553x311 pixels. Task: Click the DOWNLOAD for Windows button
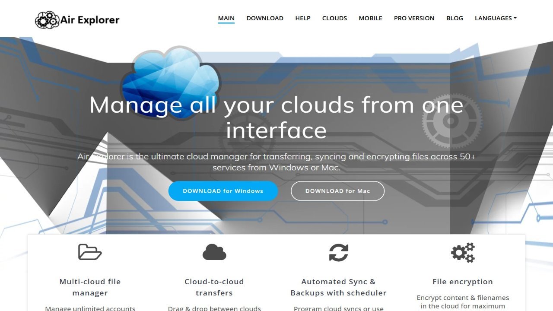[x=223, y=191]
